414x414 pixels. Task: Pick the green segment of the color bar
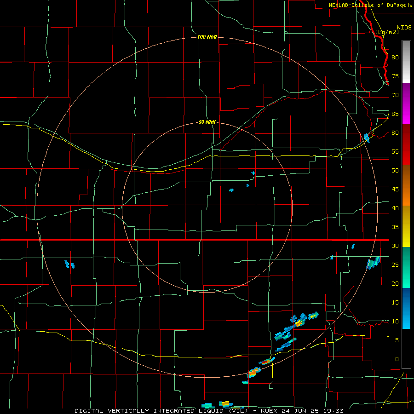(x=406, y=267)
